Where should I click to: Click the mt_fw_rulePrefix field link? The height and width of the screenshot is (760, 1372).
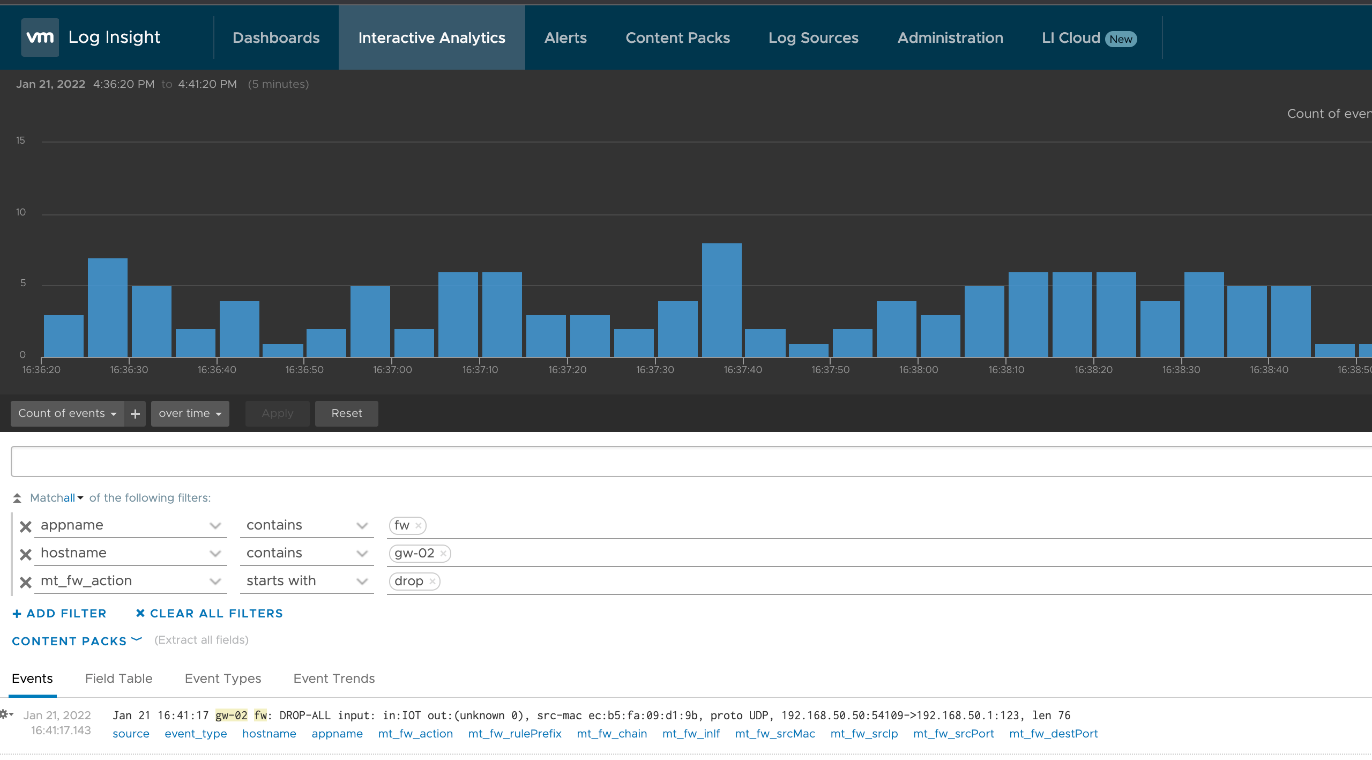[514, 734]
